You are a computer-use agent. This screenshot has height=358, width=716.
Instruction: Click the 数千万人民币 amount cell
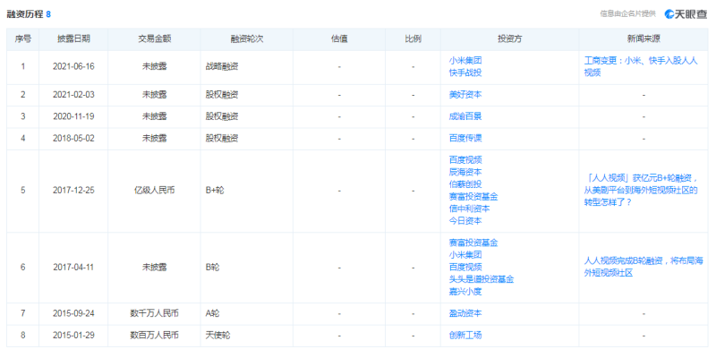tap(154, 314)
